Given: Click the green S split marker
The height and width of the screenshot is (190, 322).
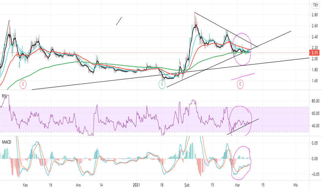Looking at the screenshot, I should 162,84.
